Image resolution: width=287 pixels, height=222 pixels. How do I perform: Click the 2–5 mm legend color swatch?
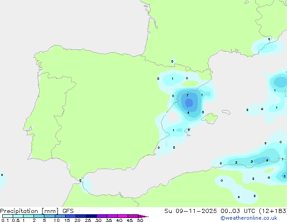(39, 216)
